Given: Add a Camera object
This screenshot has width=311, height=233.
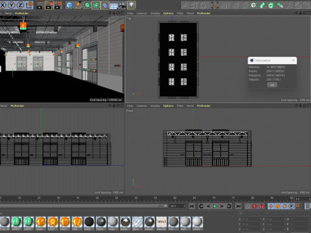Looking at the screenshot, I should [x=122, y=5].
